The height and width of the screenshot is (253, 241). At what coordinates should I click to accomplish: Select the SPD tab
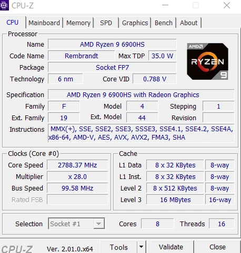106,23
